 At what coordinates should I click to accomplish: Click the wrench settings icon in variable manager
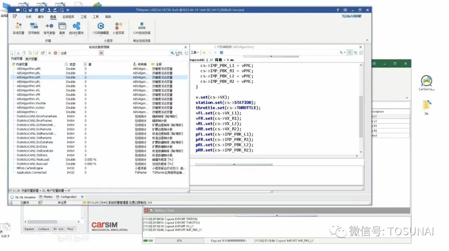pyautogui.click(x=172, y=53)
